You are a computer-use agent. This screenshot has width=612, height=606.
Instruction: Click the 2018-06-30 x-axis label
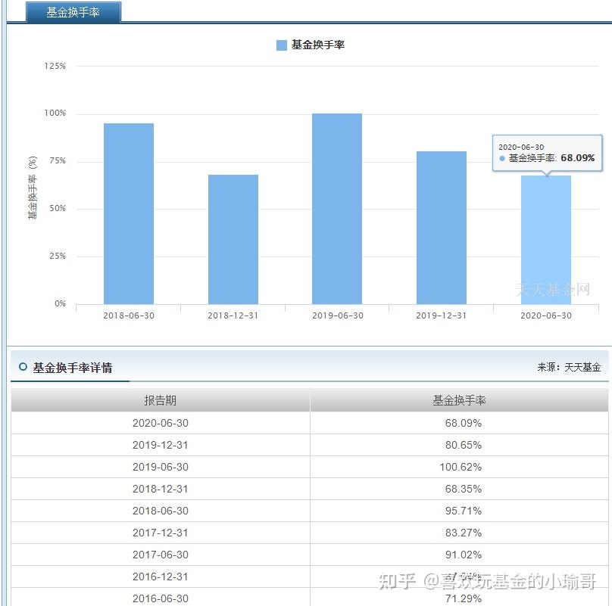[x=129, y=315]
